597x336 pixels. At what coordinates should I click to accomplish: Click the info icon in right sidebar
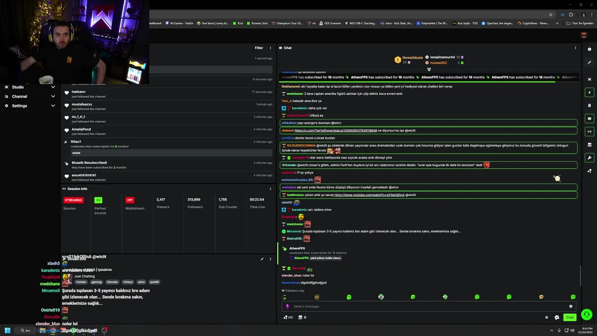590,49
